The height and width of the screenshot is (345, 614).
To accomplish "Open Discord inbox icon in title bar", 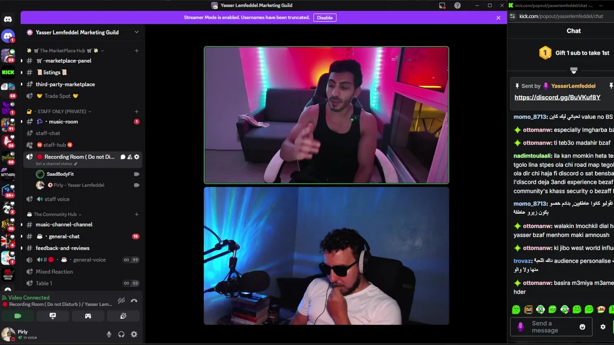I will click(x=442, y=5).
